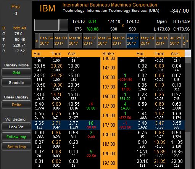This screenshot has width=195, height=169.
Task: Click the call bid 0.90 at 180 strike
Action: click(x=39, y=133)
